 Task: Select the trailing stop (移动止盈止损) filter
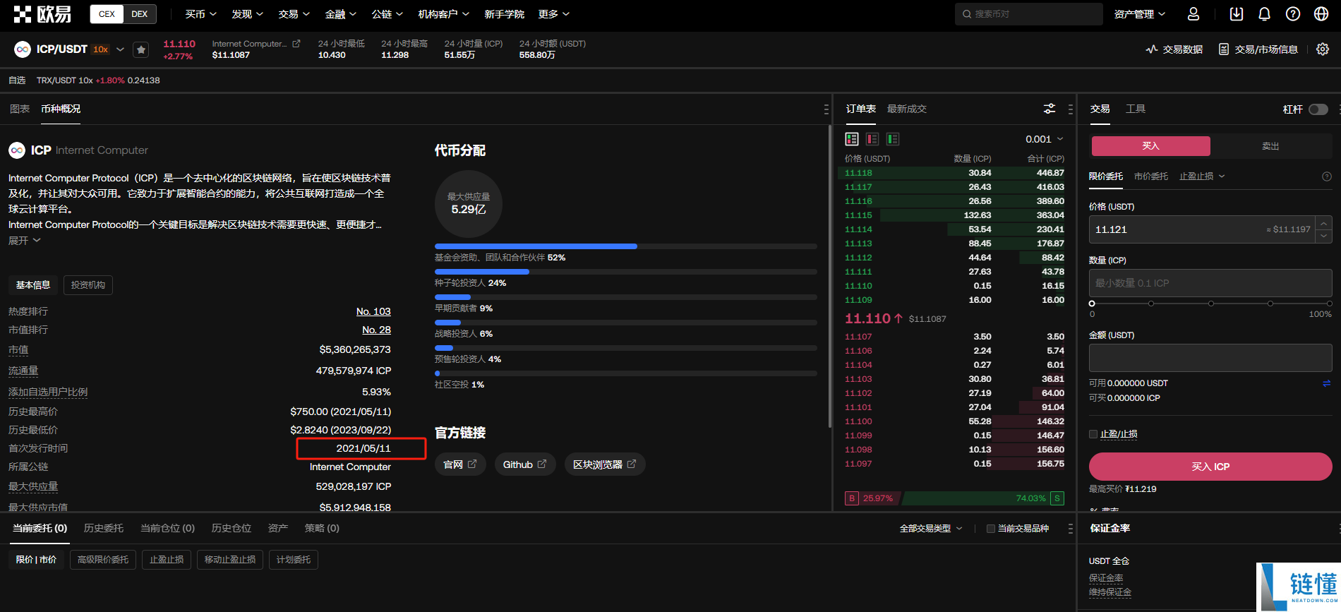click(230, 560)
